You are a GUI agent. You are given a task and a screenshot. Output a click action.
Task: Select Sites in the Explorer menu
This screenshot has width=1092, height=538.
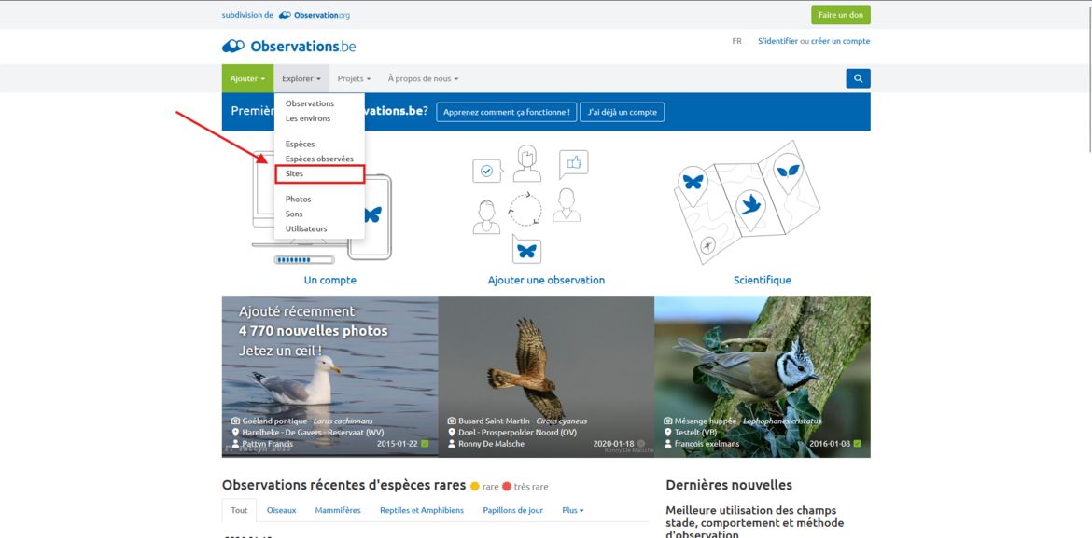point(295,173)
